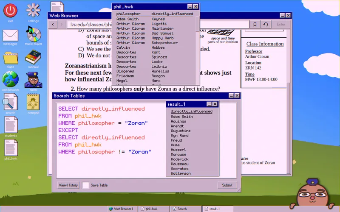The image size is (340, 212).
Task: Click Calvin cell in phil_hwk table
Action: click(123, 47)
